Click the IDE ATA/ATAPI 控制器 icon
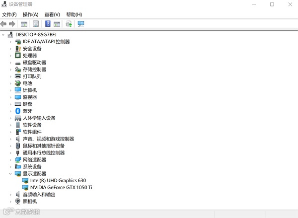This screenshot has width=298, height=218. pyautogui.click(x=18, y=42)
